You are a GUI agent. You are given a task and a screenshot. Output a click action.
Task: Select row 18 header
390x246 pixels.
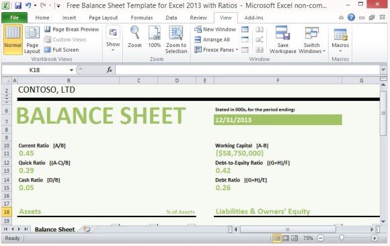6,212
